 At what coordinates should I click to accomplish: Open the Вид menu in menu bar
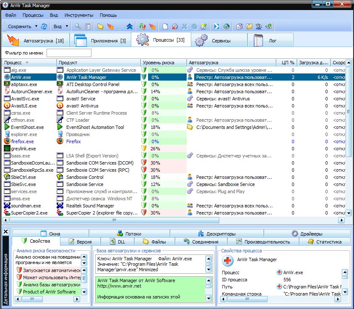tap(54, 15)
